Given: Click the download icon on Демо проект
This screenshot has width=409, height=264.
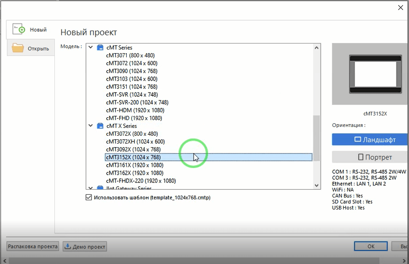Looking at the screenshot, I should point(68,247).
